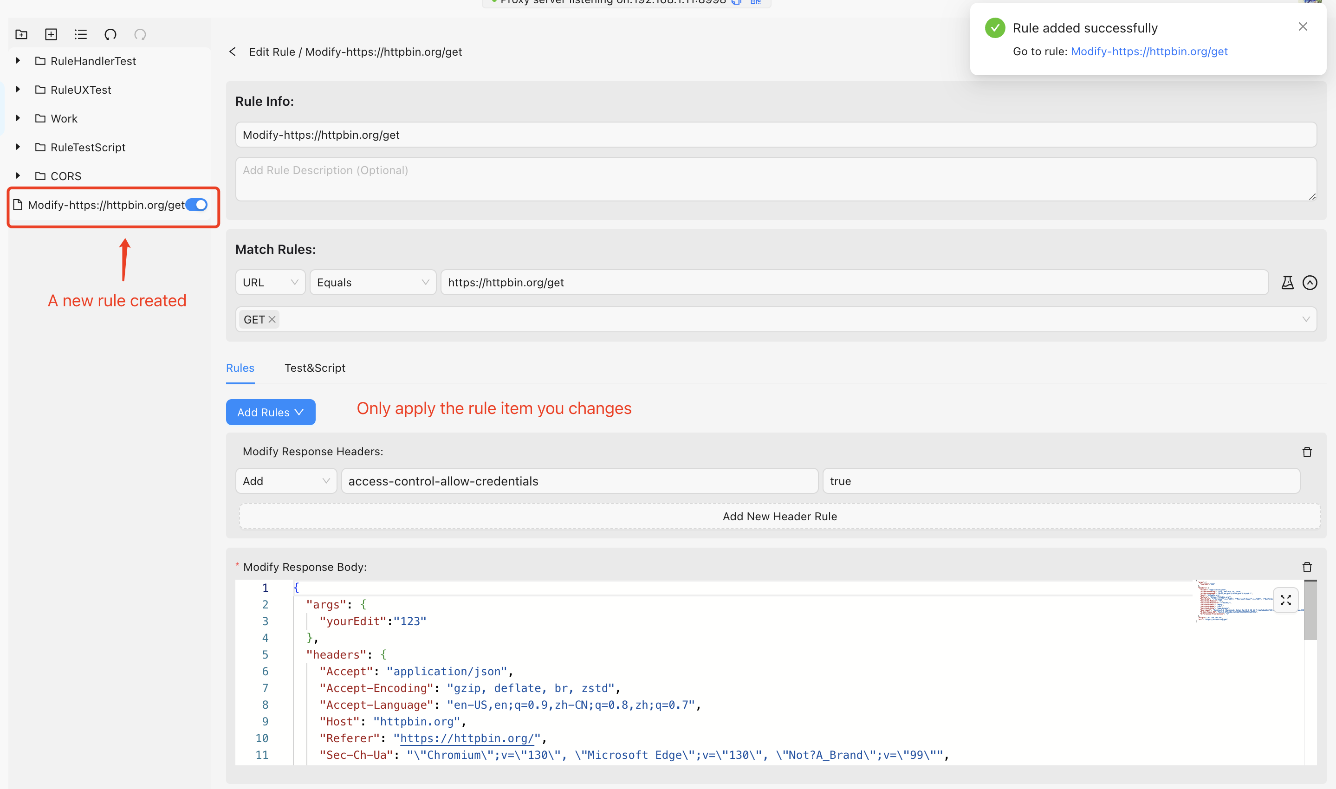This screenshot has height=789, width=1336.
Task: Open the Equals condition dropdown
Action: click(x=373, y=282)
